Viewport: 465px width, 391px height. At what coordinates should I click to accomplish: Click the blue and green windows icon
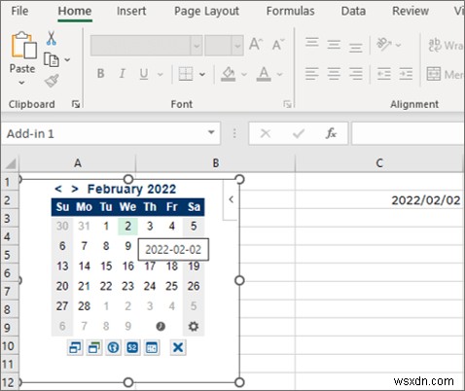click(94, 347)
